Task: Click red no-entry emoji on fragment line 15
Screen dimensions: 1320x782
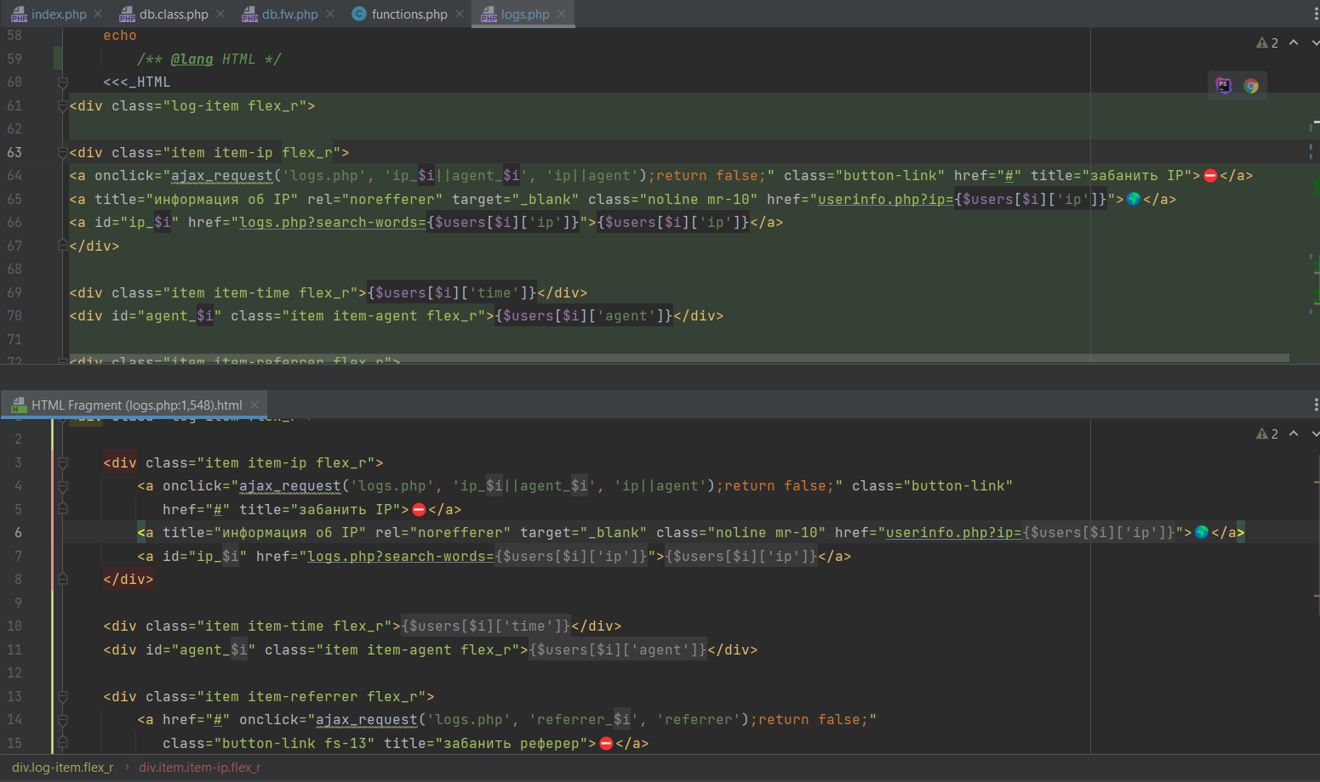Action: point(606,744)
